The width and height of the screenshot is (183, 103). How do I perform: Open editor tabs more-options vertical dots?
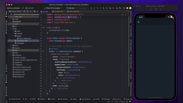click(x=128, y=11)
